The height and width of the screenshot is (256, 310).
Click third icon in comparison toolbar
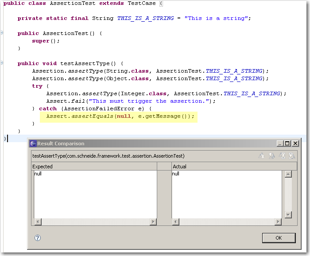coord(283,155)
